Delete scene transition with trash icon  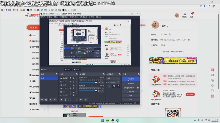(114, 86)
